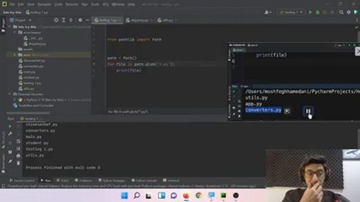Pause the overlaid tutorial video
The width and height of the screenshot is (360, 202).
pyautogui.click(x=308, y=111)
